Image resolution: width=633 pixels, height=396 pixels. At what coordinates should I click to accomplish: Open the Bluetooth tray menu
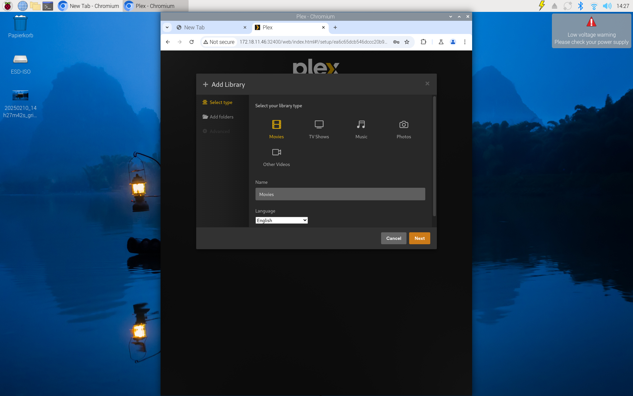tap(581, 6)
